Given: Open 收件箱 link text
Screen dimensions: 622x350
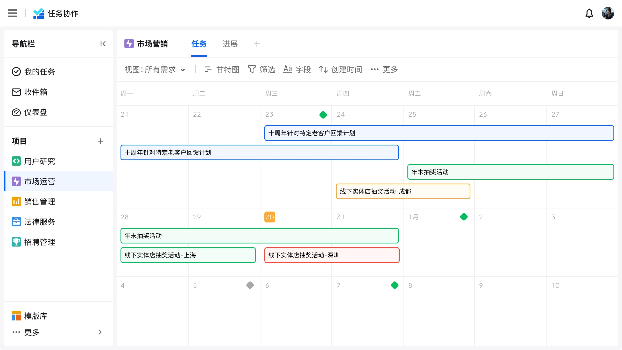Looking at the screenshot, I should pyautogui.click(x=36, y=92).
